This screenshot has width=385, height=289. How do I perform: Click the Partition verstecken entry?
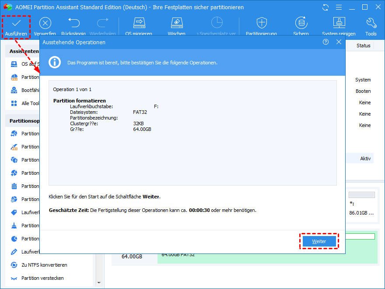pos(42,278)
